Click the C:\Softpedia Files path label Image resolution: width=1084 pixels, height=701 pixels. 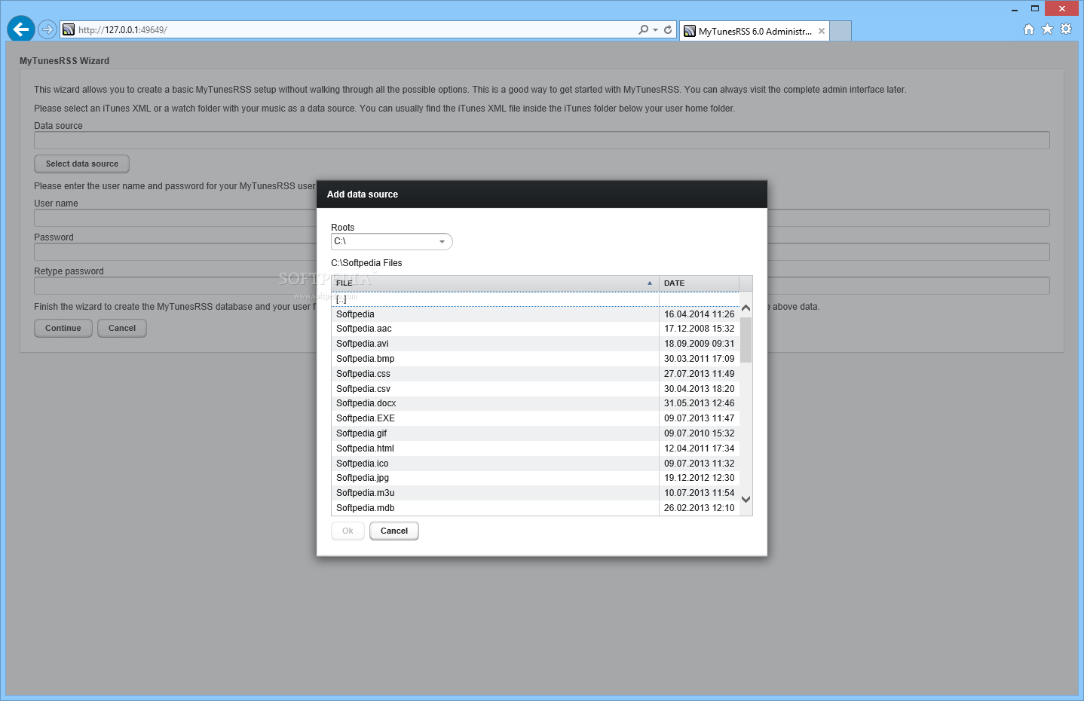point(366,263)
